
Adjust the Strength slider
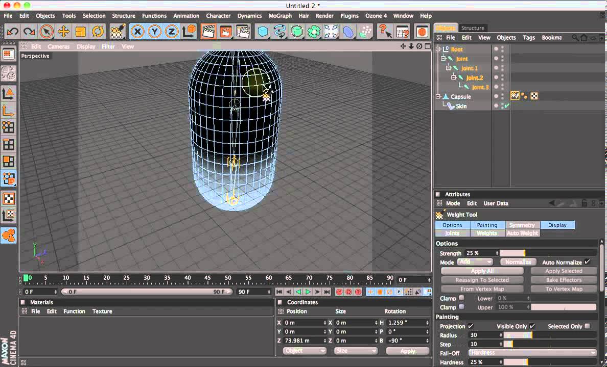tap(548, 253)
